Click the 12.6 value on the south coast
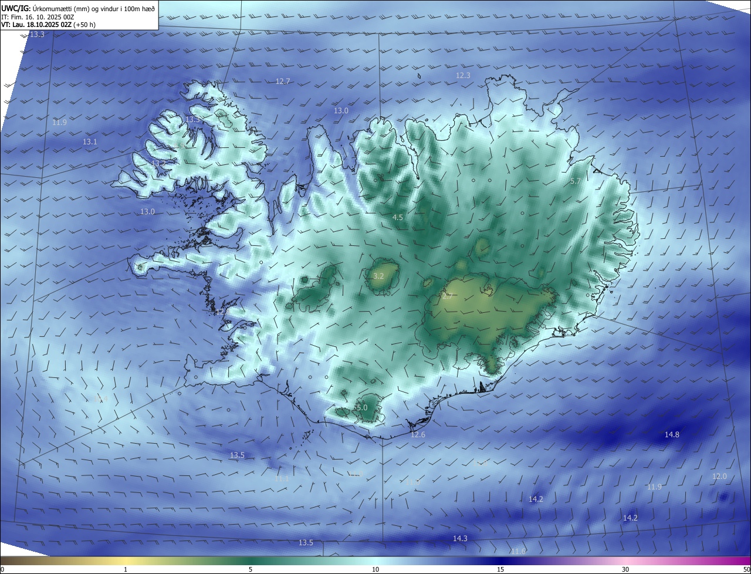751x574 pixels. pyautogui.click(x=418, y=435)
